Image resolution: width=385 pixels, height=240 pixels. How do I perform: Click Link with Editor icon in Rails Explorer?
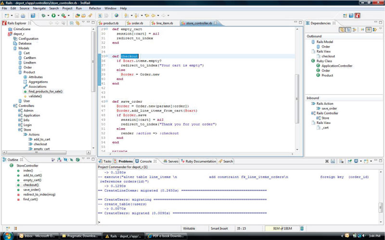[77, 23]
